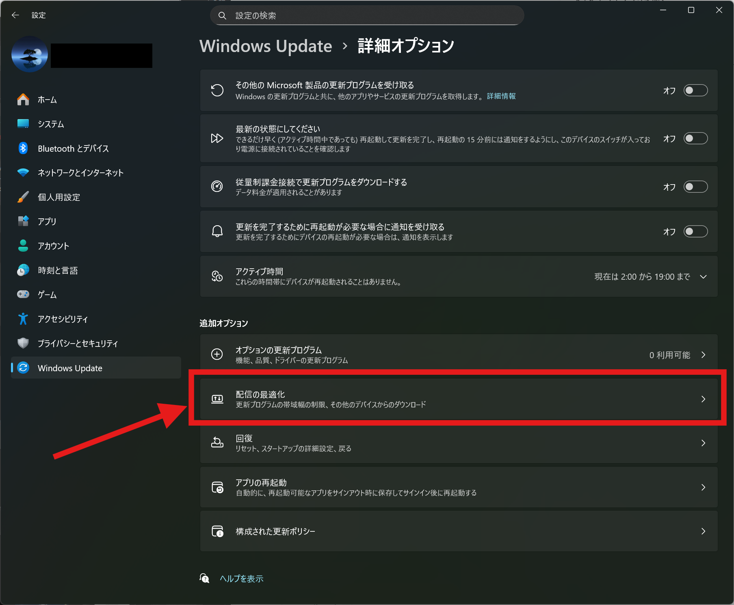Open the user profile avatar picture
The image size is (734, 605).
click(x=30, y=54)
